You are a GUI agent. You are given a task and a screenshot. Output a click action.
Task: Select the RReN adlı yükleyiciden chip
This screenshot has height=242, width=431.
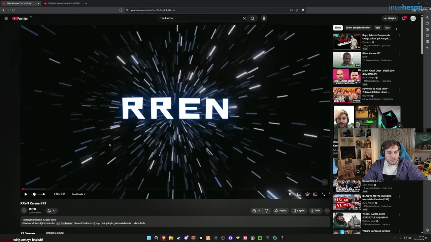point(358,28)
